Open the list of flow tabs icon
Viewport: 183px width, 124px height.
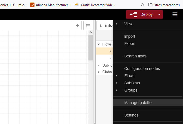88,26
